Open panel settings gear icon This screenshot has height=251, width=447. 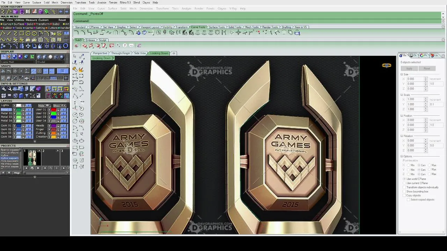(x=443, y=55)
